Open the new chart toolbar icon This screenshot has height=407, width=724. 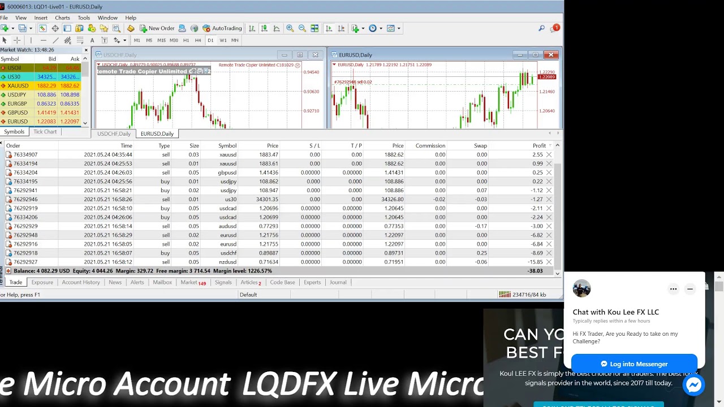coord(5,28)
